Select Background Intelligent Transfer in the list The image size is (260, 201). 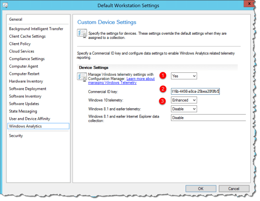coord(36,29)
